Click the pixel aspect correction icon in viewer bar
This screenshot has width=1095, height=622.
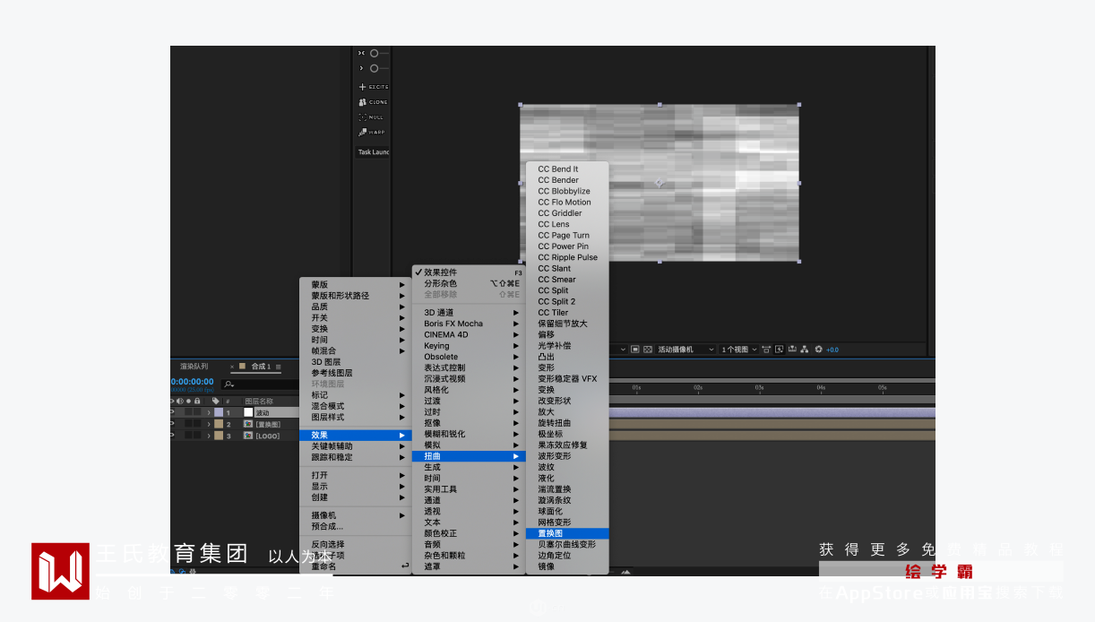click(766, 350)
